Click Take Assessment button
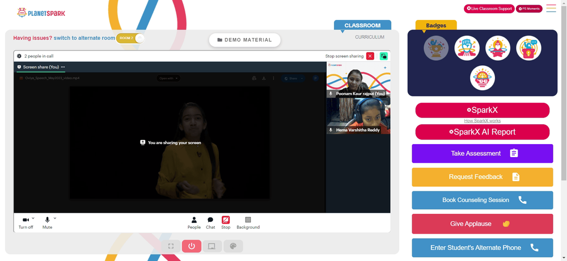Screen dimensions: 567x261 [483, 154]
